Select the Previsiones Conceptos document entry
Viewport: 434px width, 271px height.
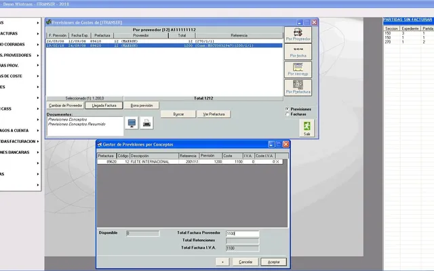tap(68, 119)
